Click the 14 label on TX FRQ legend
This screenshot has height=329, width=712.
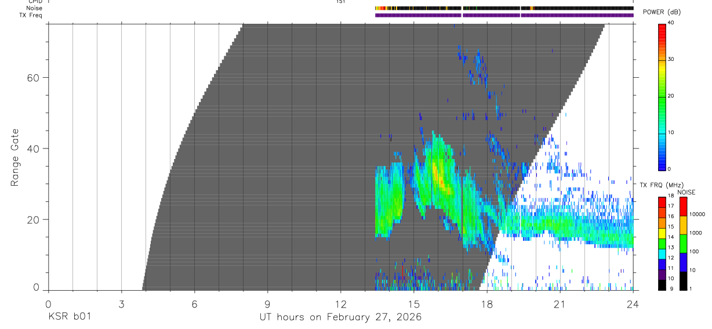(670, 237)
